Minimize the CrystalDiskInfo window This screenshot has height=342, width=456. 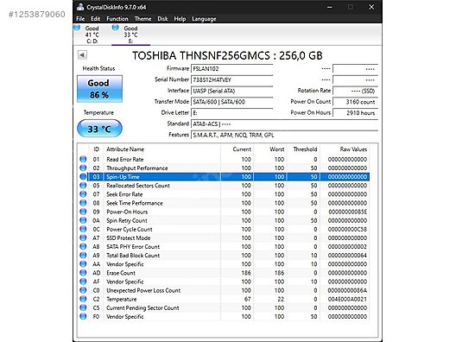(x=330, y=7)
